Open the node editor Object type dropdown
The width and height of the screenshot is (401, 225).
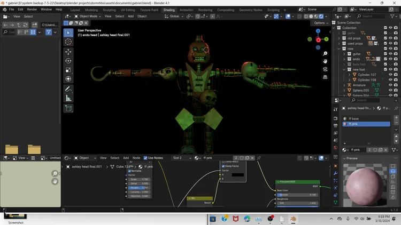tap(85, 158)
